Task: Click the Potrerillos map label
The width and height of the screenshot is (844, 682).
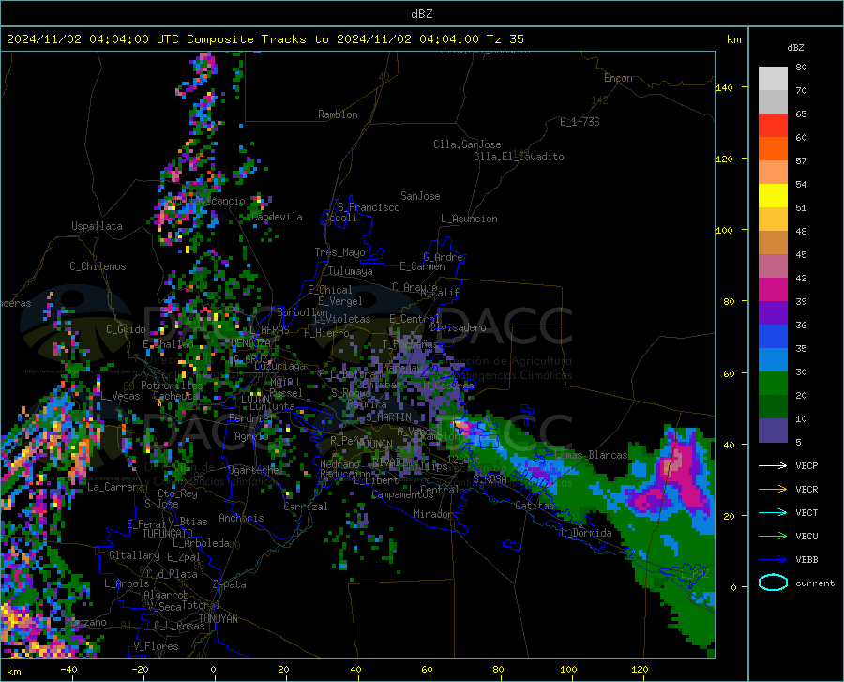Action: coord(172,386)
